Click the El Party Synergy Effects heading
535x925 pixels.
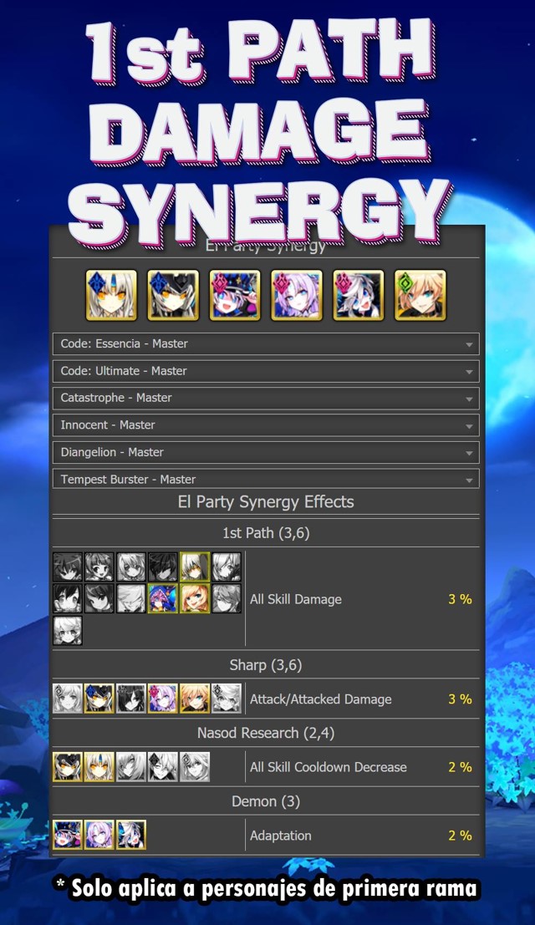coord(266,502)
